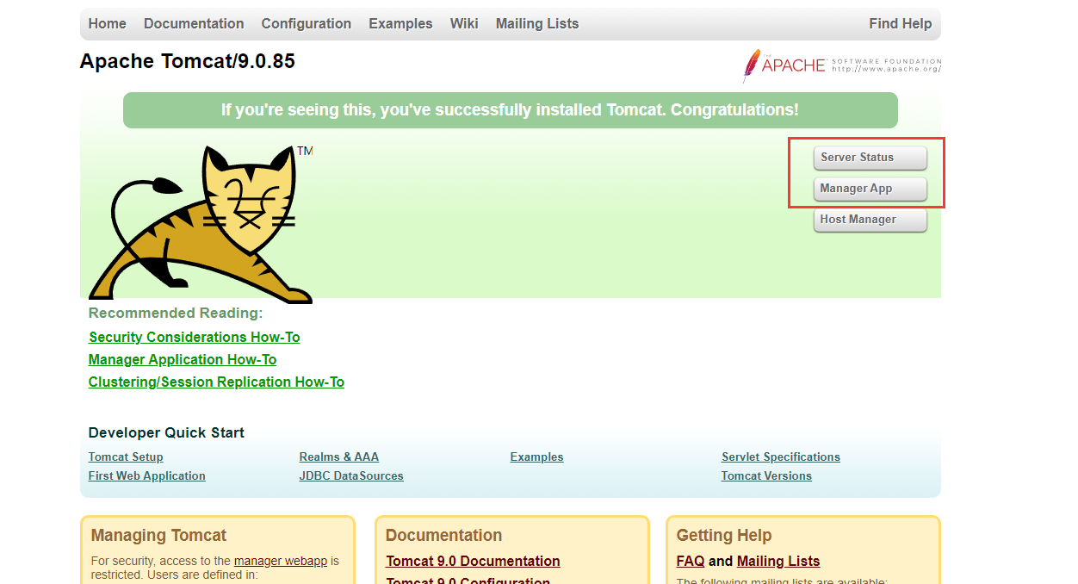Open the Manager Application How-To link
Image resolution: width=1078 pixels, height=584 pixels.
tap(183, 359)
